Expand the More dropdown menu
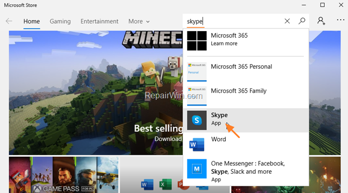Screen dimensions: 348x193 139,21
